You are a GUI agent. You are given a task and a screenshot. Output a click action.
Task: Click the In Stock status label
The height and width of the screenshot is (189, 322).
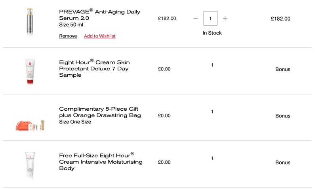(212, 33)
